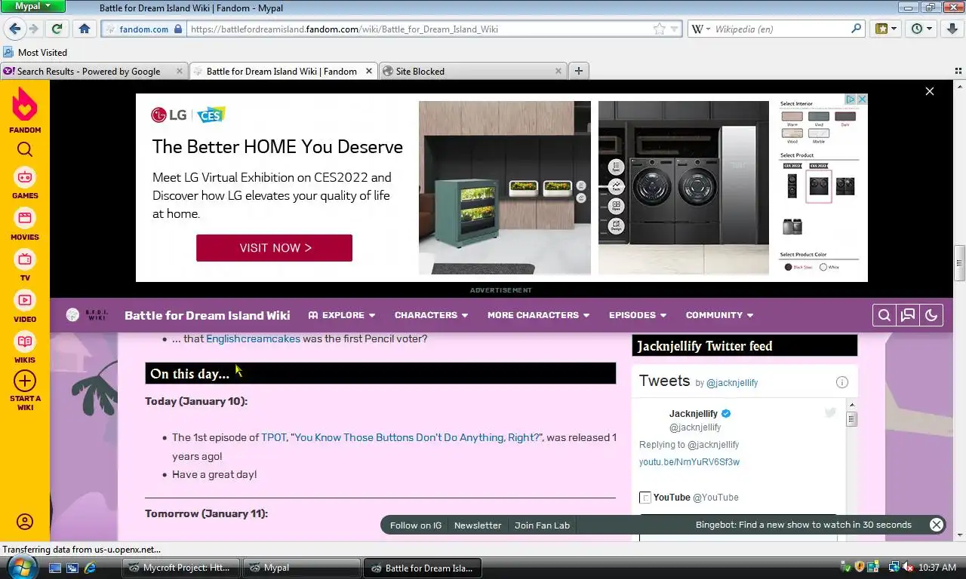Click the Twitter bird icon on tweet

pos(830,412)
